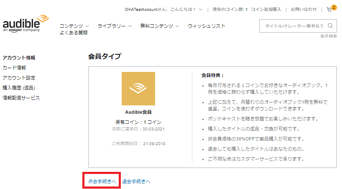
Task: Click the 保有コイン: 1 コイン text
Action: 138,122
